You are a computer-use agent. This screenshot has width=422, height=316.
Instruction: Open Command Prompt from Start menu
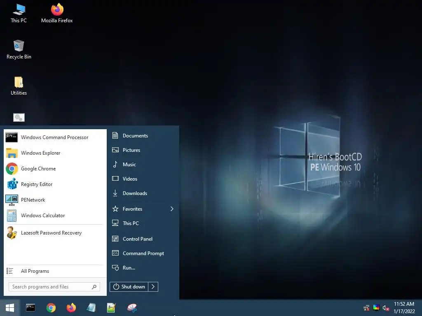click(143, 253)
